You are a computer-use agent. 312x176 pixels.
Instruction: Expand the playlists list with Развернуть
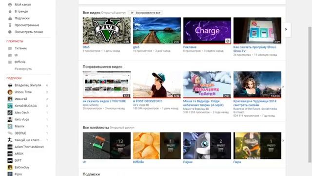tap(23, 69)
